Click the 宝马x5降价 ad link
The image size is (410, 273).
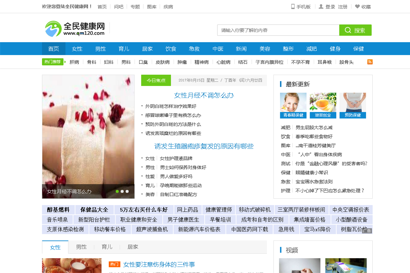[x=318, y=230]
